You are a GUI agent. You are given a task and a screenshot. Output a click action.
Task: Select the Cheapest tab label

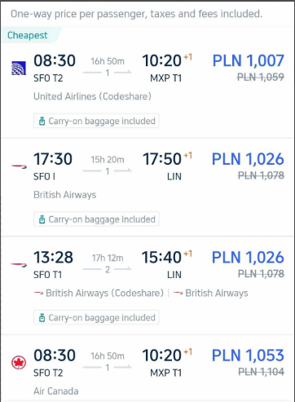tap(28, 35)
